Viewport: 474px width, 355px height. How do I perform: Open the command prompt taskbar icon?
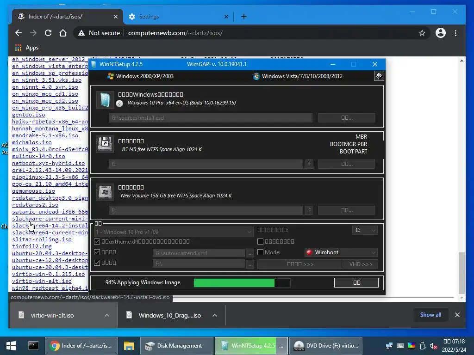[x=33, y=346]
